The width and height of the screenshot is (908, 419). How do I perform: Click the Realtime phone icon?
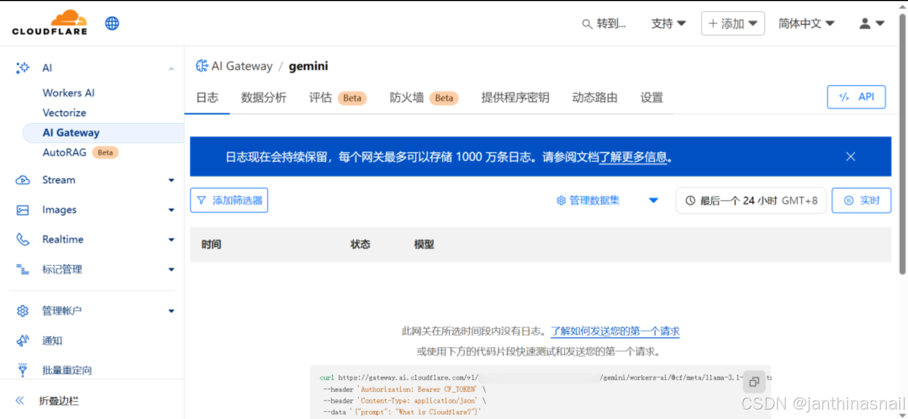pyautogui.click(x=22, y=239)
